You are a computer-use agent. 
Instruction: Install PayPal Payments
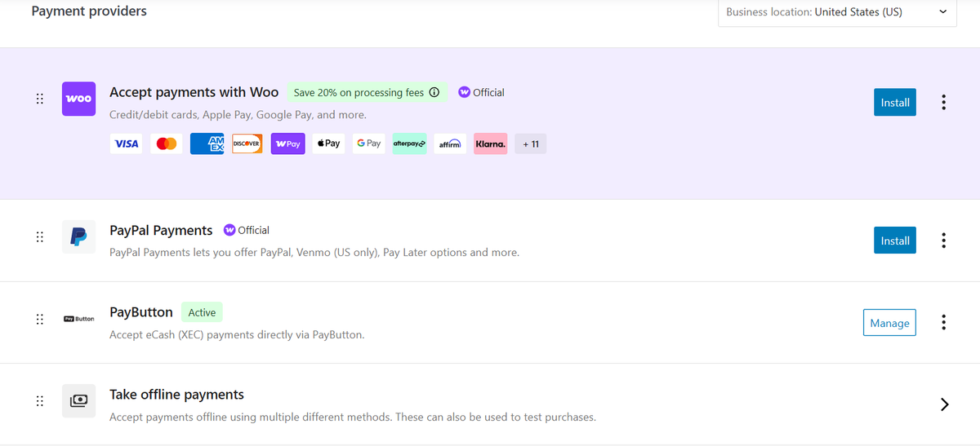click(x=895, y=241)
